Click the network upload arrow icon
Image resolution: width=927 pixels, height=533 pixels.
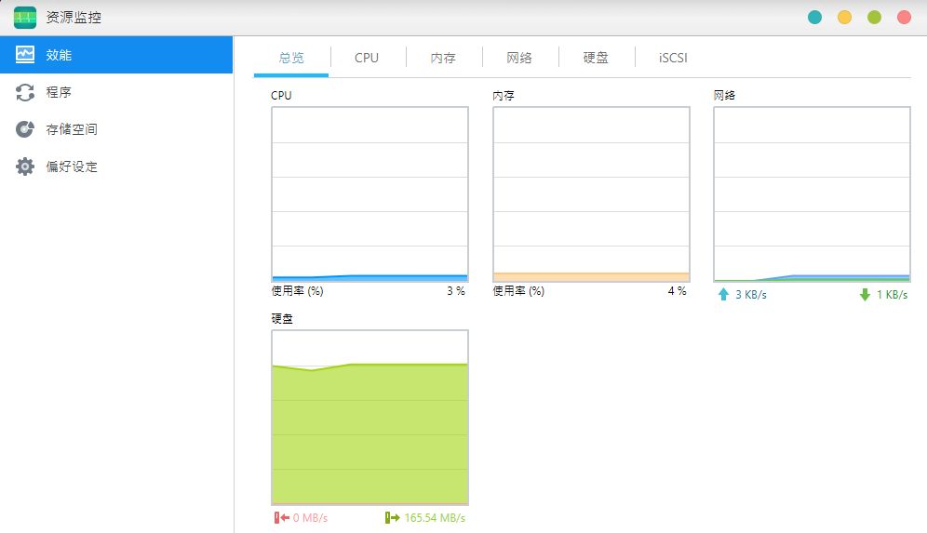click(x=723, y=294)
